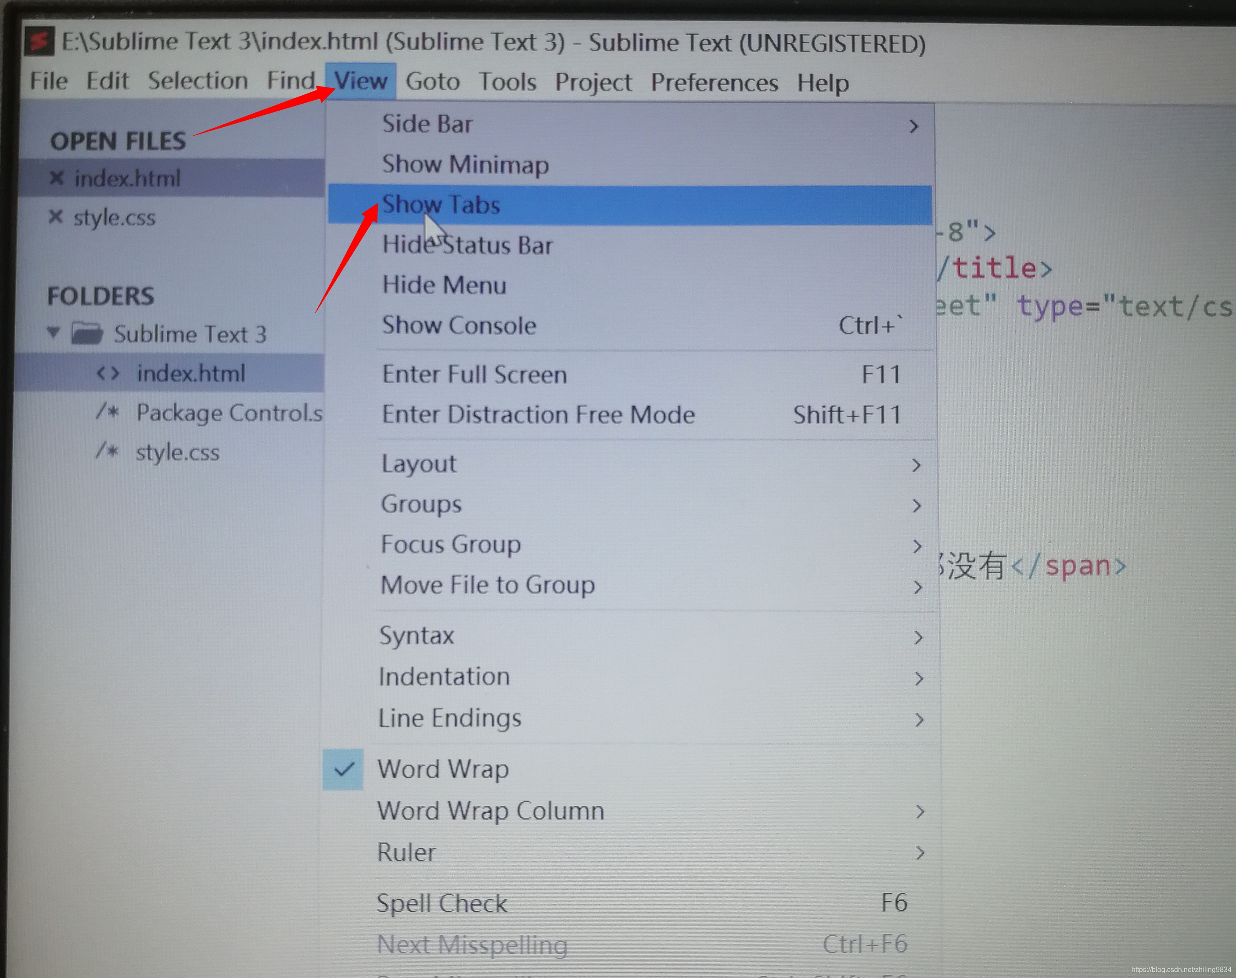Close style.css using its X in Open Files

tap(56, 216)
